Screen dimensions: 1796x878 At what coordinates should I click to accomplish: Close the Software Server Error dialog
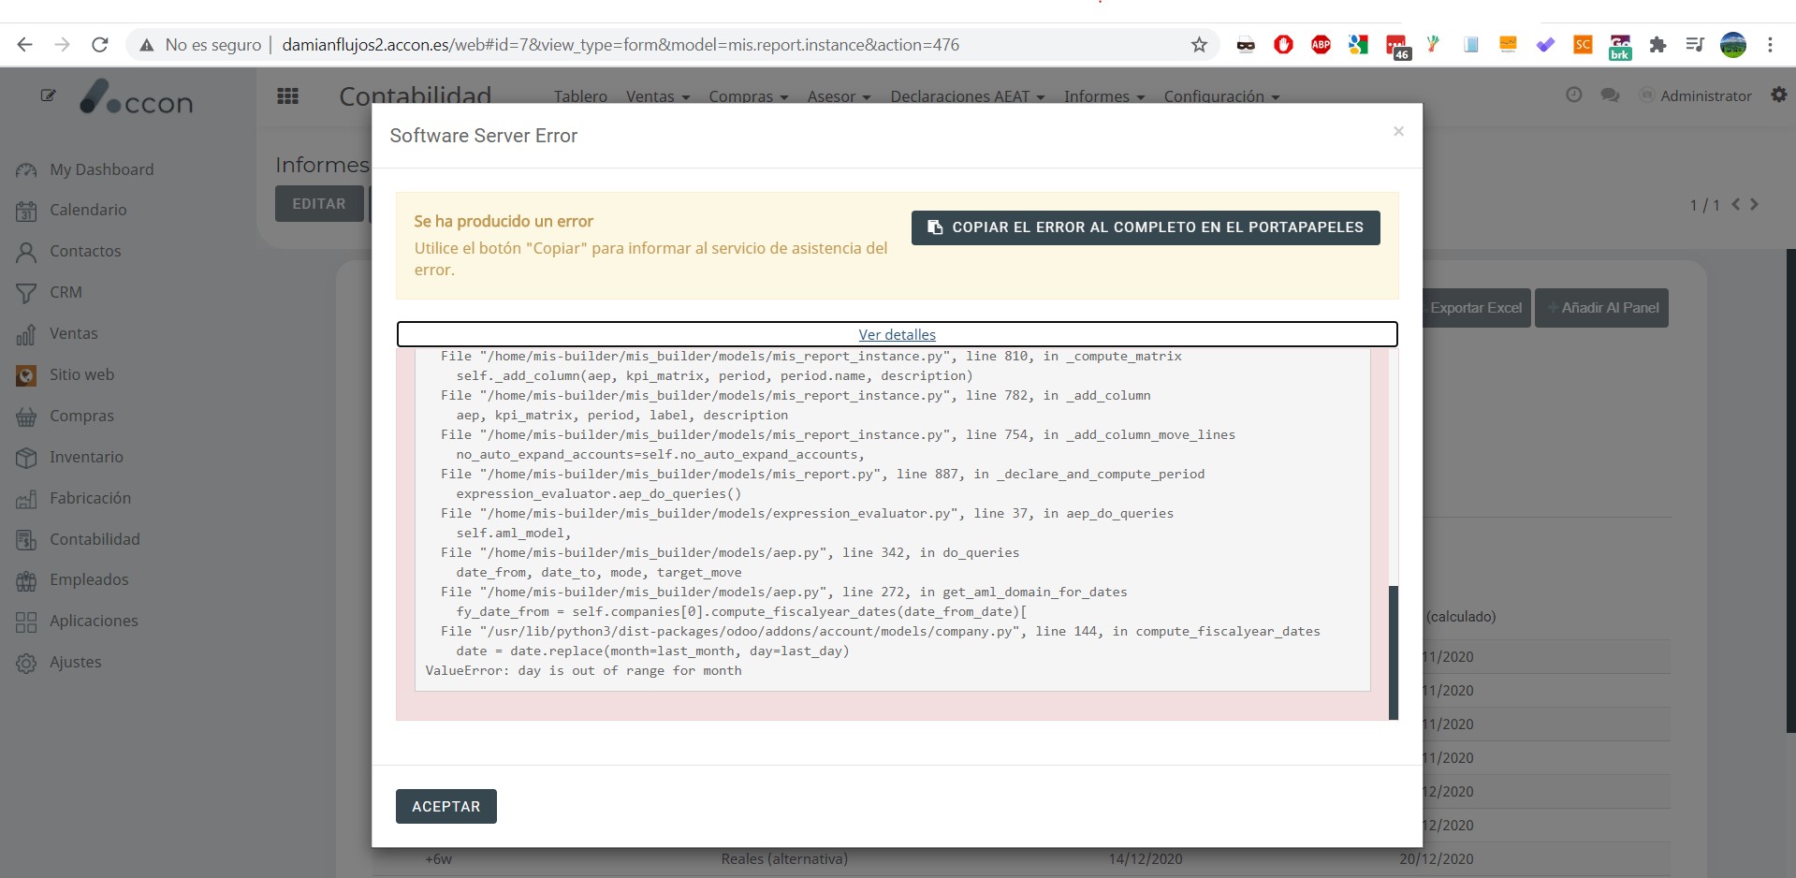(1398, 131)
